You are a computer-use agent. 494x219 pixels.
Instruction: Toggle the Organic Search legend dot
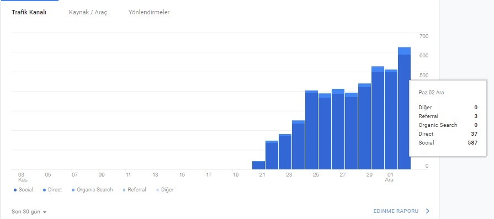coord(73,190)
